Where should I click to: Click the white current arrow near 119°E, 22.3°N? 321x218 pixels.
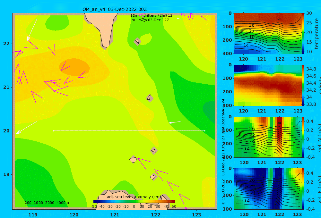(x=32, y=30)
